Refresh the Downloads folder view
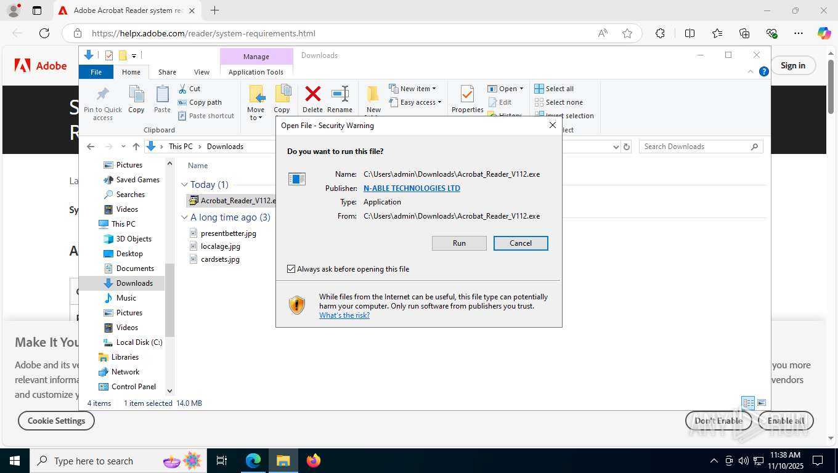This screenshot has height=473, width=838. 627,147
